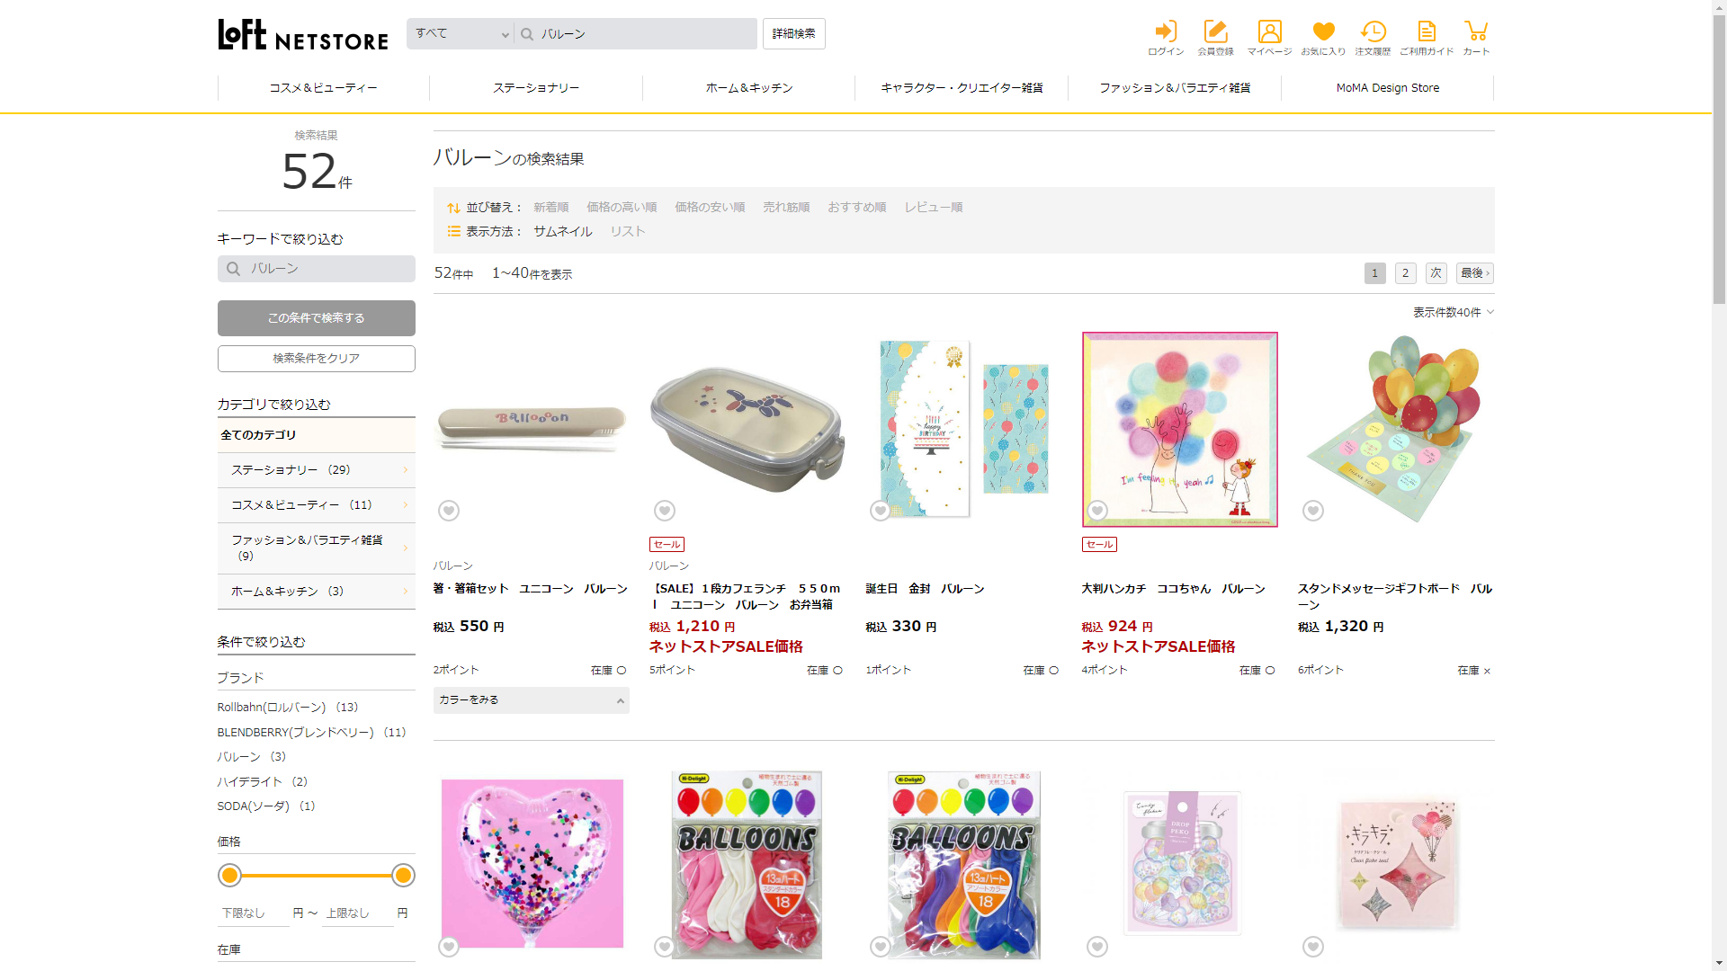
Task: Click the right price slider handle
Action: click(x=403, y=875)
